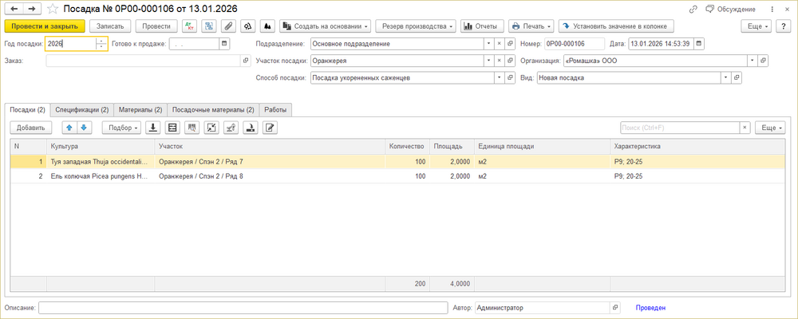Click the paperclip attached files icon

[x=228, y=26]
